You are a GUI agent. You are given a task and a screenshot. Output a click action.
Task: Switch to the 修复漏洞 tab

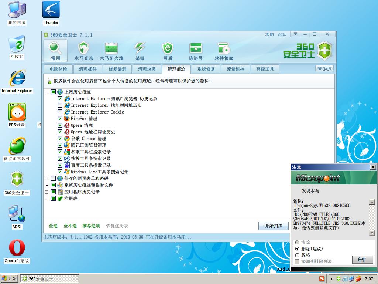point(117,69)
